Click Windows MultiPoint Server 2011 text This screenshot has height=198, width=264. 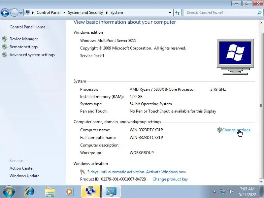click(108, 41)
